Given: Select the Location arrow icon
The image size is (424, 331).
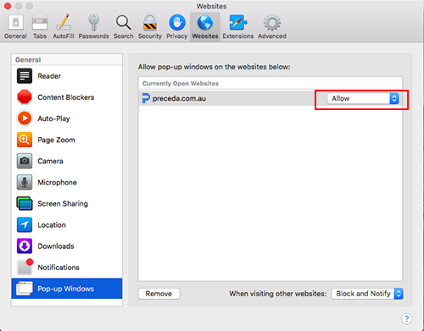Looking at the screenshot, I should point(25,224).
